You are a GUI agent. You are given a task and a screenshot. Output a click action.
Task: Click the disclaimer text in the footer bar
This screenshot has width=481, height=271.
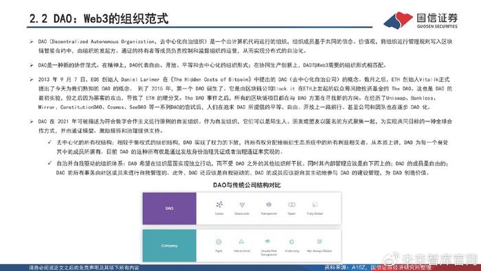tap(84, 268)
